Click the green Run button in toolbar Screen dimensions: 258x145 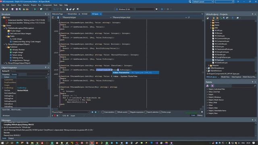(x=35, y=9)
